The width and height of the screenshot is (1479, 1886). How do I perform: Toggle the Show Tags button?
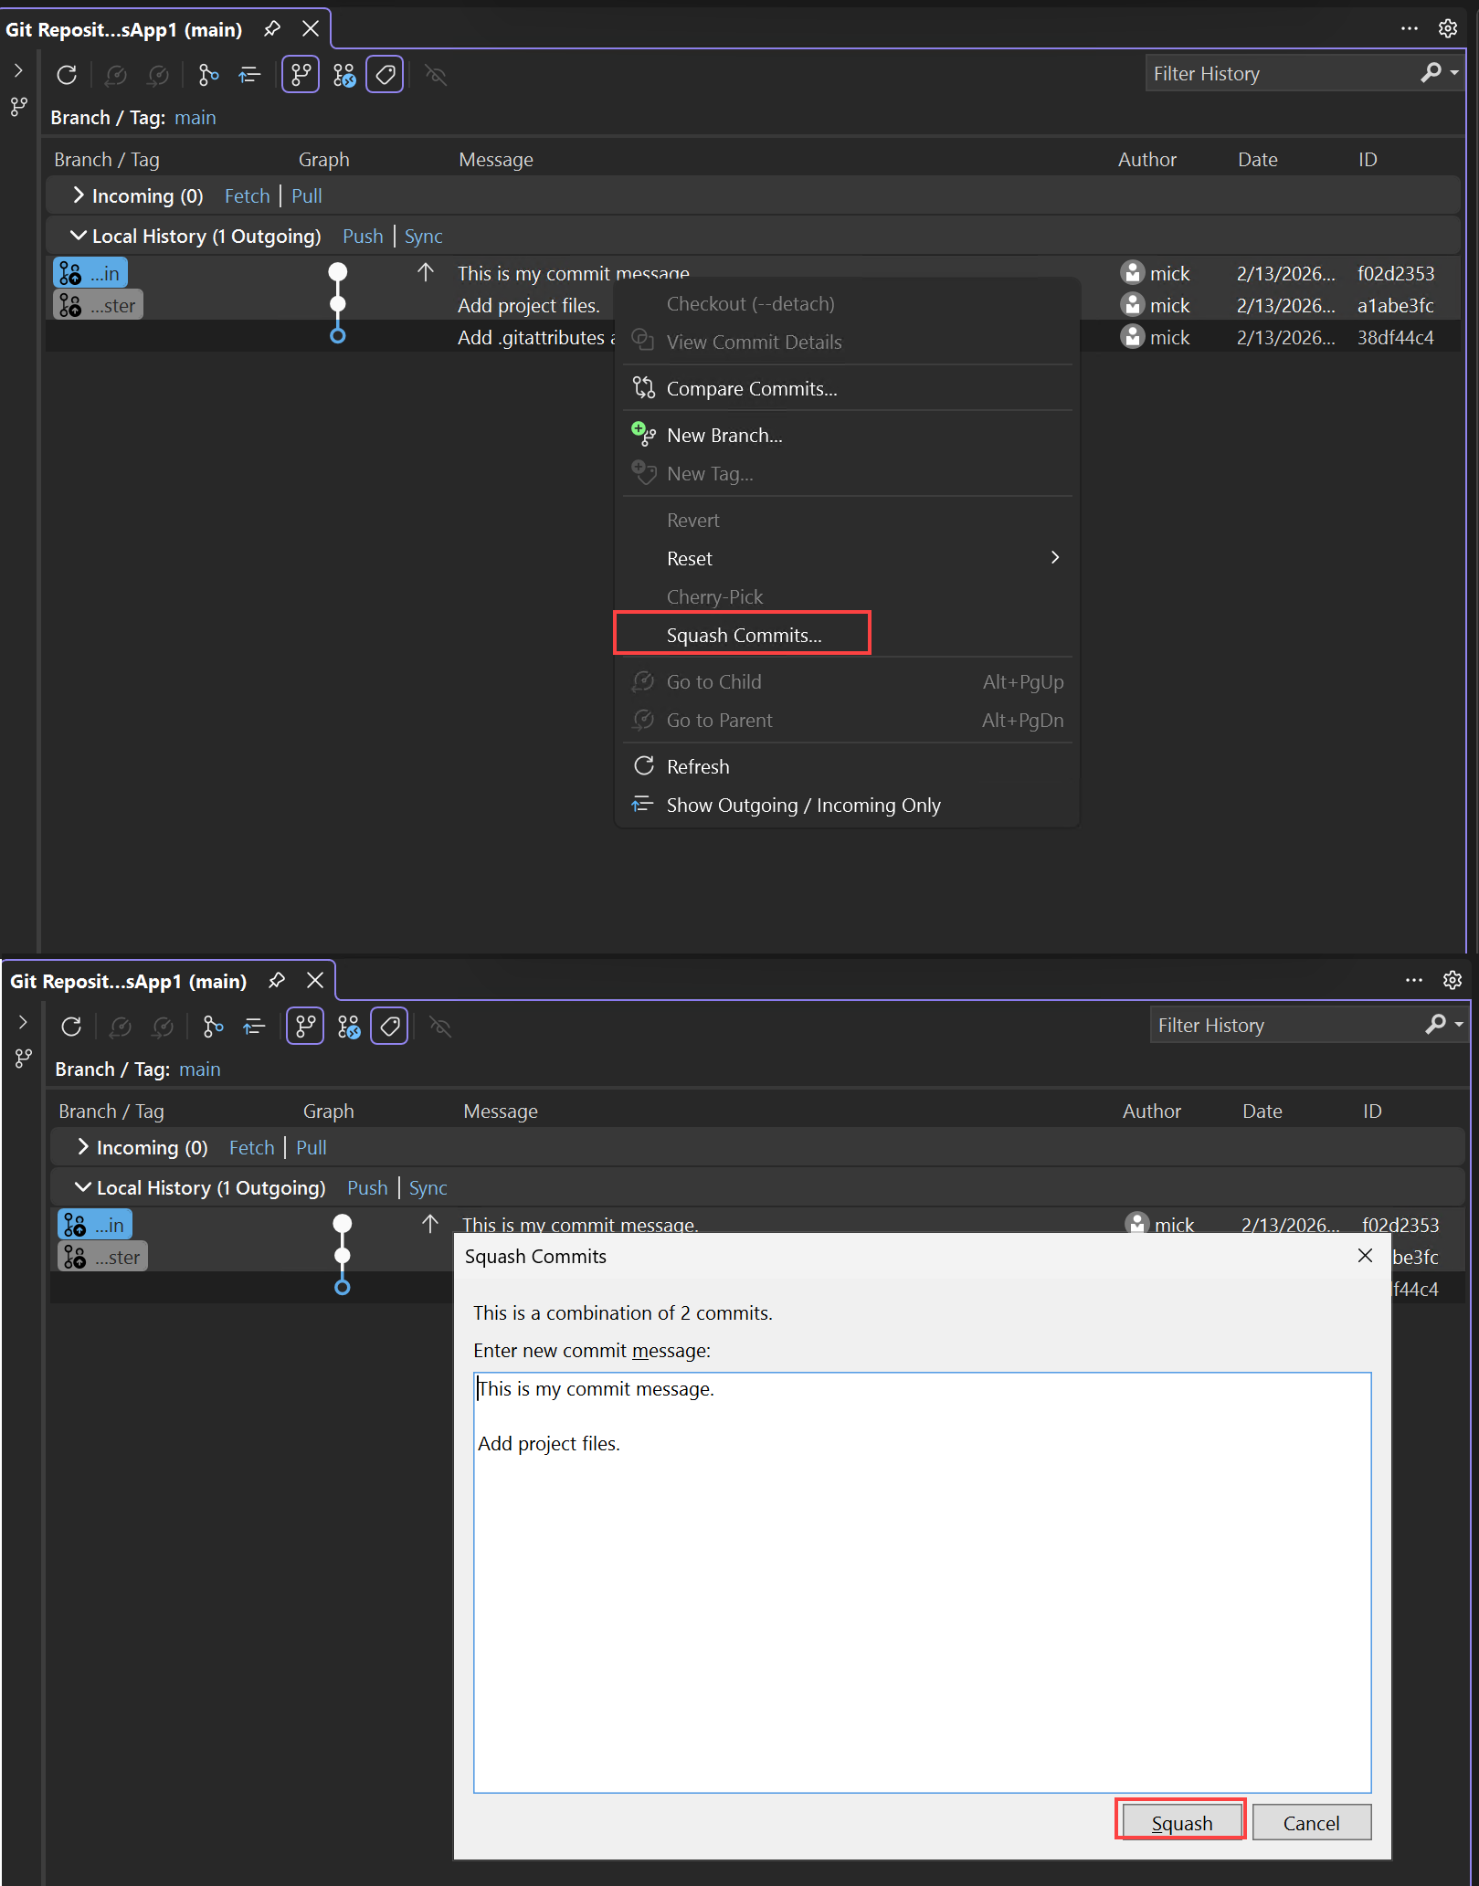384,74
